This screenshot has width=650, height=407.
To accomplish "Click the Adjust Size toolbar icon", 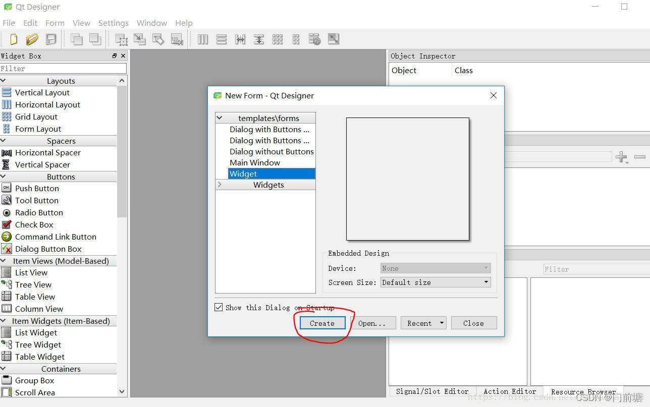I will point(334,39).
